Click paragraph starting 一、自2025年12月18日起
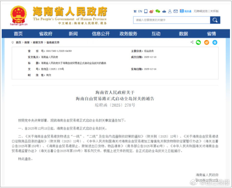 point(62,128)
